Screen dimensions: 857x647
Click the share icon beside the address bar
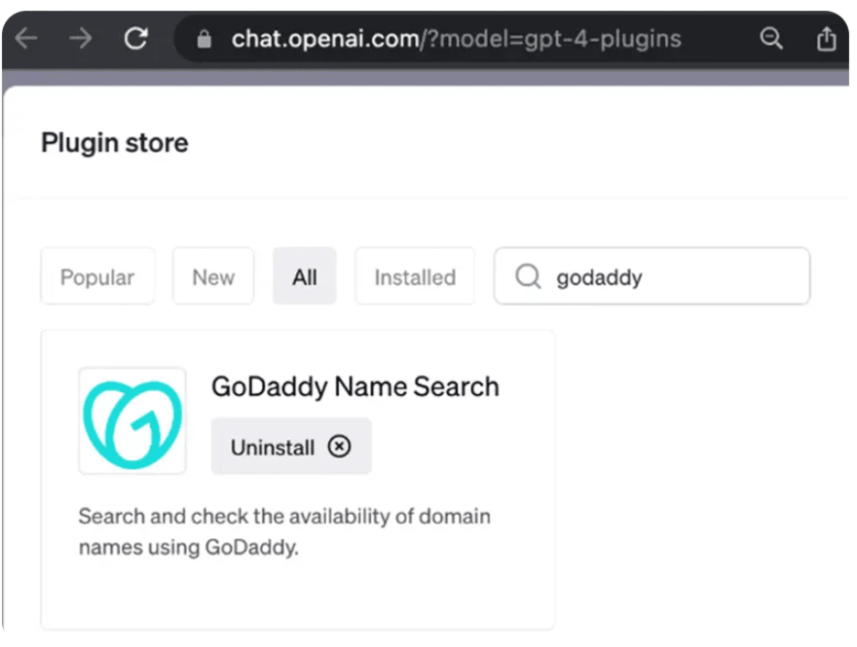(x=826, y=39)
